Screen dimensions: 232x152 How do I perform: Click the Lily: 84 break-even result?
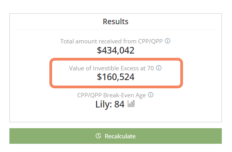pyautogui.click(x=110, y=104)
